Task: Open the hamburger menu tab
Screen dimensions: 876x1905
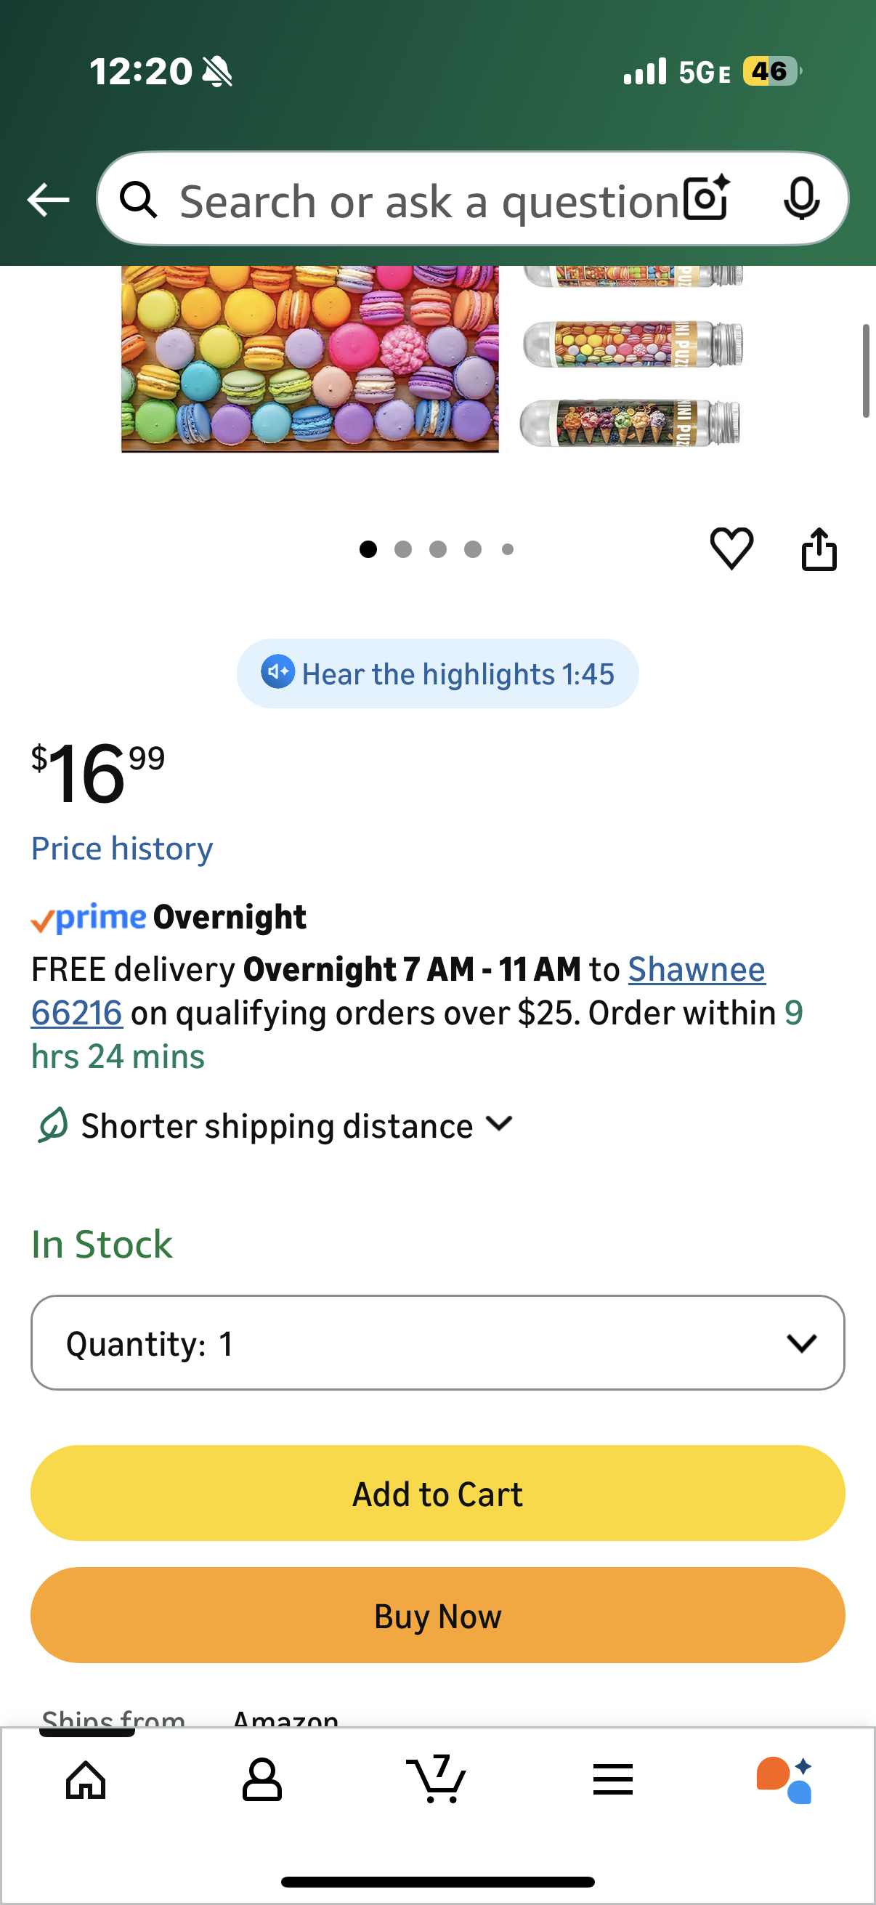Action: [612, 1779]
